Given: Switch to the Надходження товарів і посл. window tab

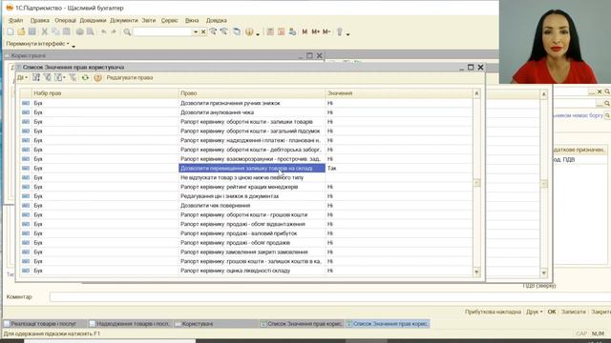Looking at the screenshot, I should (130, 324).
